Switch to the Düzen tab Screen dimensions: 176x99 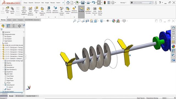(x=9, y=20)
